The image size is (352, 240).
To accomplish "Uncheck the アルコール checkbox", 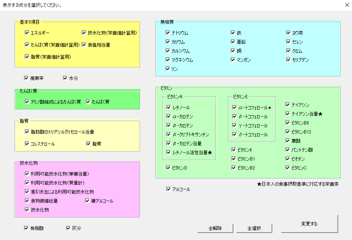I will pos(169,189).
